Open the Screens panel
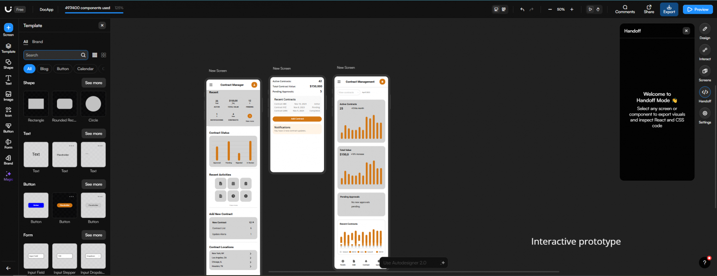The width and height of the screenshot is (717, 276). click(705, 74)
